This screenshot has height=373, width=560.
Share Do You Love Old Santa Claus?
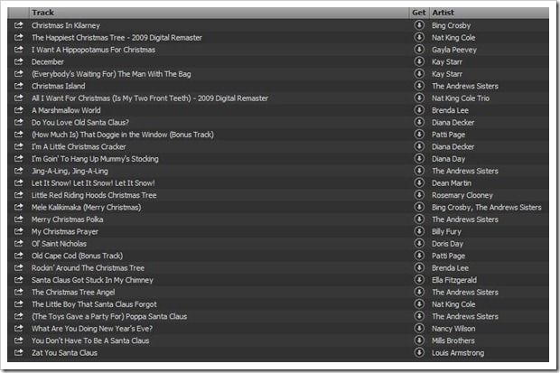(x=19, y=122)
